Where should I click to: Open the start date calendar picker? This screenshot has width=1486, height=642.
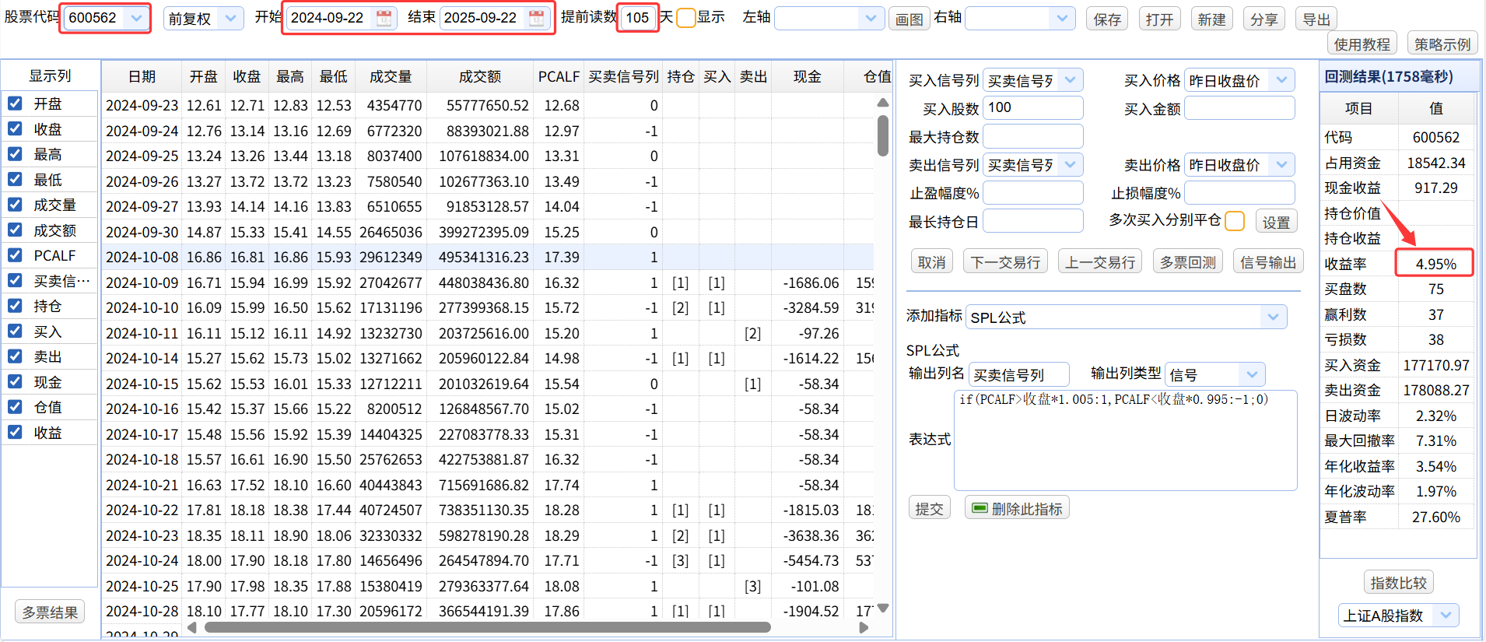pyautogui.click(x=384, y=19)
